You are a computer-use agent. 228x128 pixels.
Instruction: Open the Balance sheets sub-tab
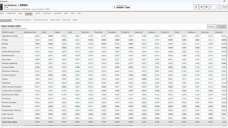click(x=55, y=20)
